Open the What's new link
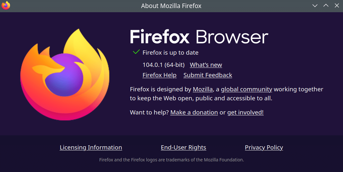The height and width of the screenshot is (172, 343). click(206, 65)
